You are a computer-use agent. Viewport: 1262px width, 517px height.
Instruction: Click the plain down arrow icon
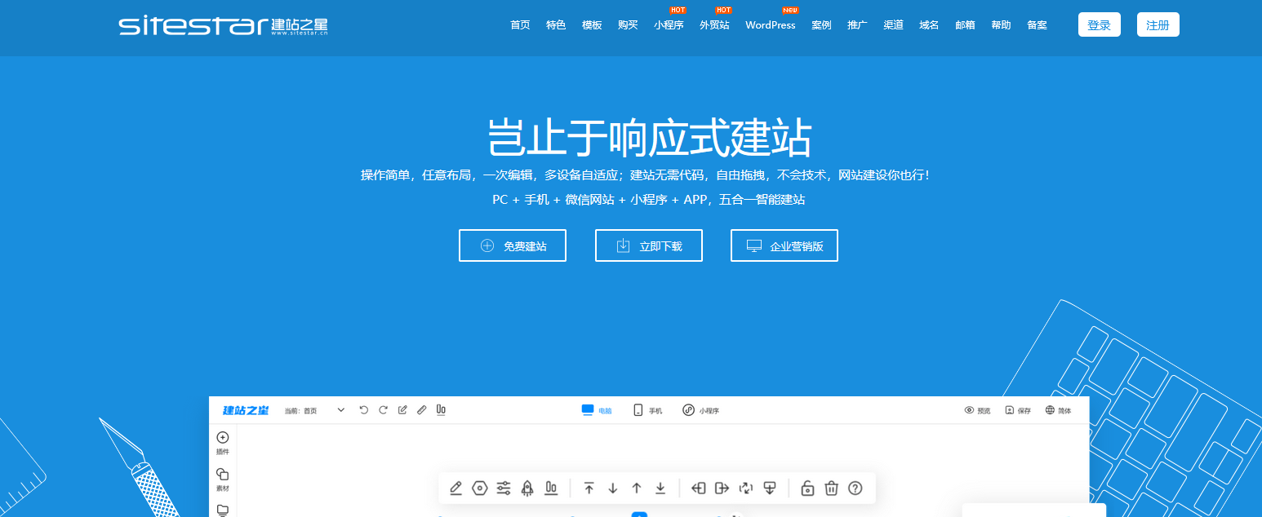coord(613,488)
